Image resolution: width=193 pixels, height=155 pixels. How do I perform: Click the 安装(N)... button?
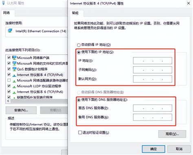pos(21,110)
